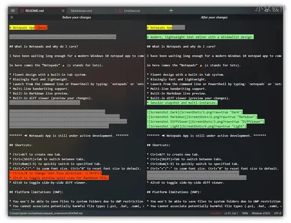Open the 100% zoom level control
Viewport: 291px width, 223px height.
tap(245, 213)
